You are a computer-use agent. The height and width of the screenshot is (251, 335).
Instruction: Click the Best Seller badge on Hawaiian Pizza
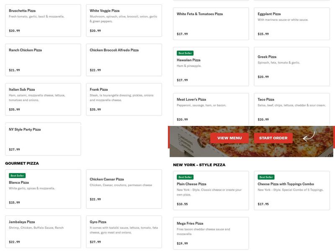[185, 52]
